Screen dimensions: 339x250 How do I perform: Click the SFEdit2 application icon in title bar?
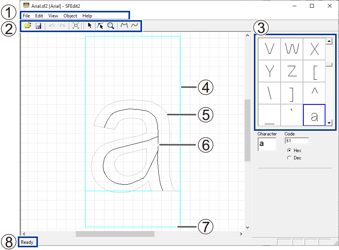26,6
